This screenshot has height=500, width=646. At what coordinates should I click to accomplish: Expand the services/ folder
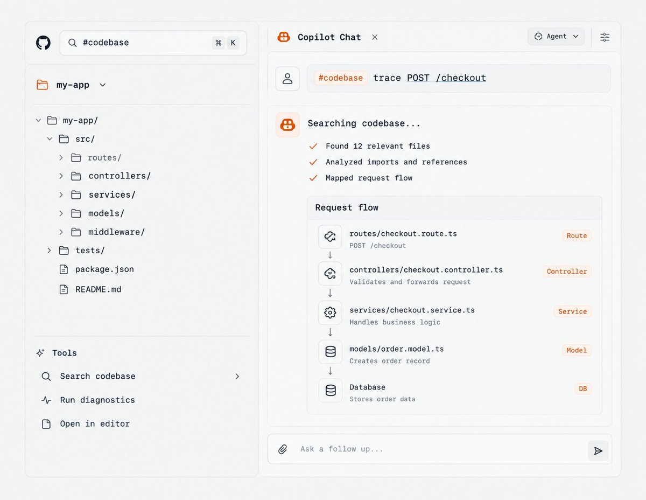tap(61, 195)
